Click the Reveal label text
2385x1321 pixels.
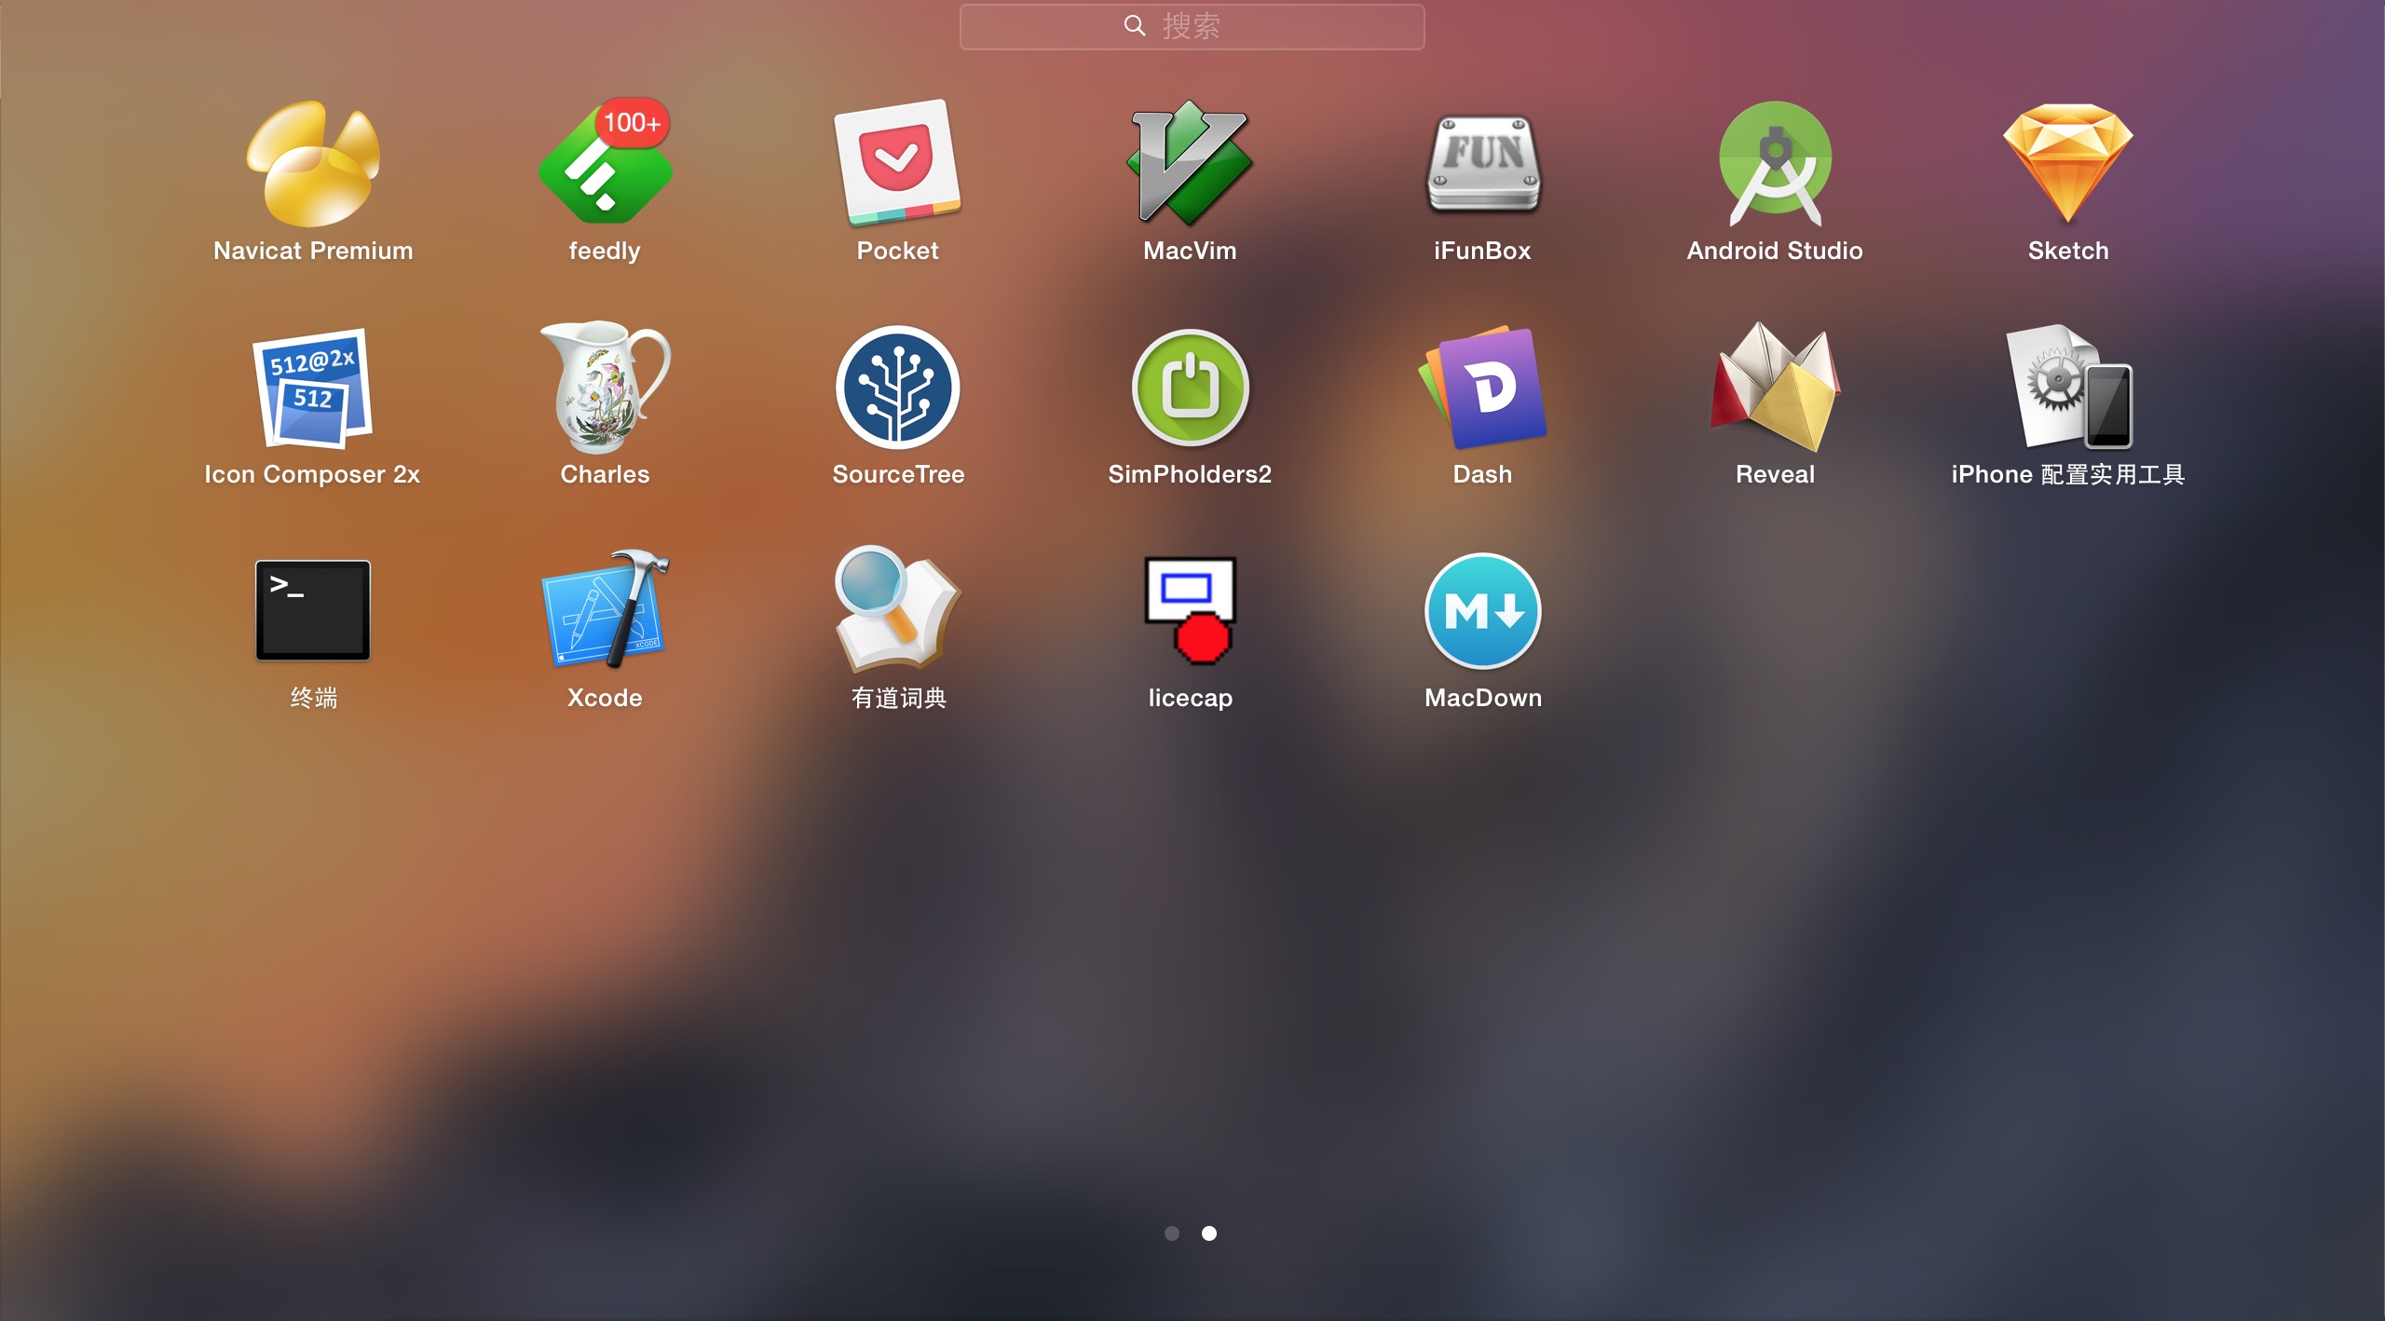[1775, 474]
